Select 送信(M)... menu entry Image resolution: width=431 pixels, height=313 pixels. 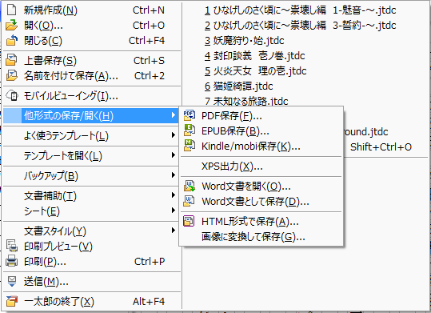click(92, 281)
